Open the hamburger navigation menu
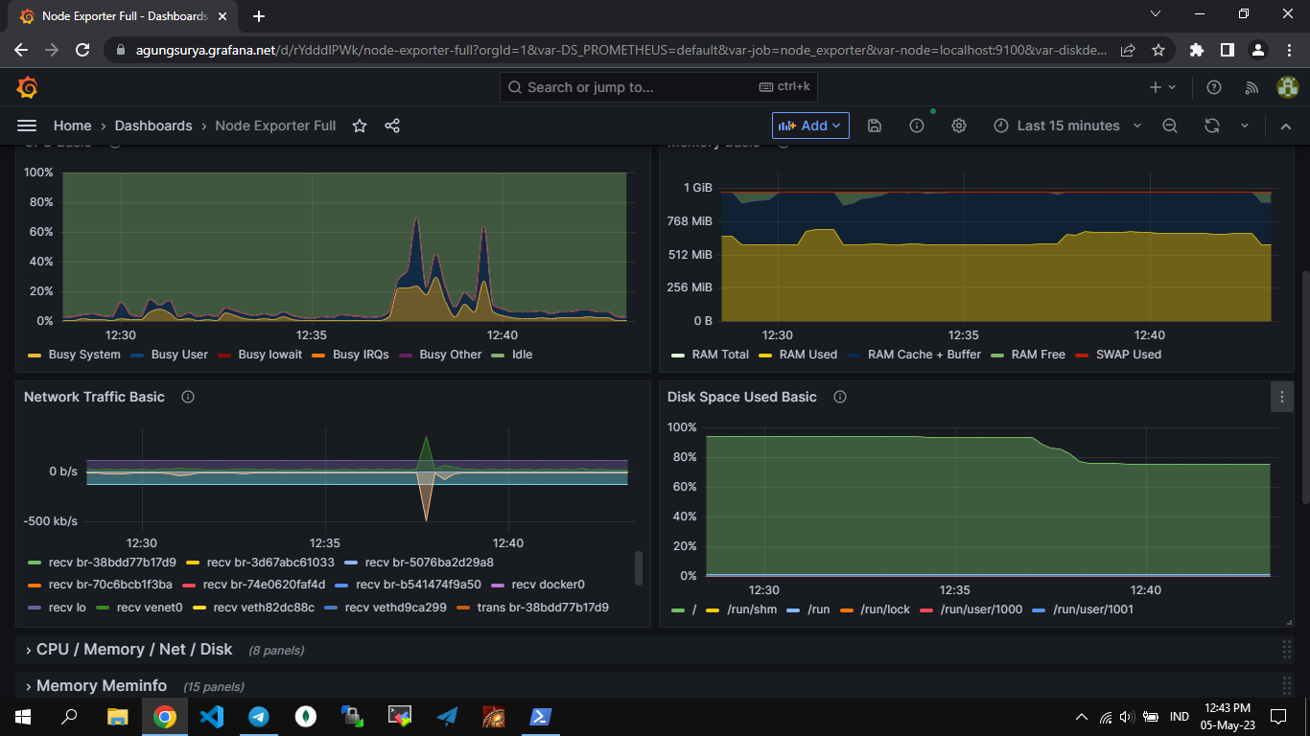This screenshot has width=1310, height=736. (27, 126)
